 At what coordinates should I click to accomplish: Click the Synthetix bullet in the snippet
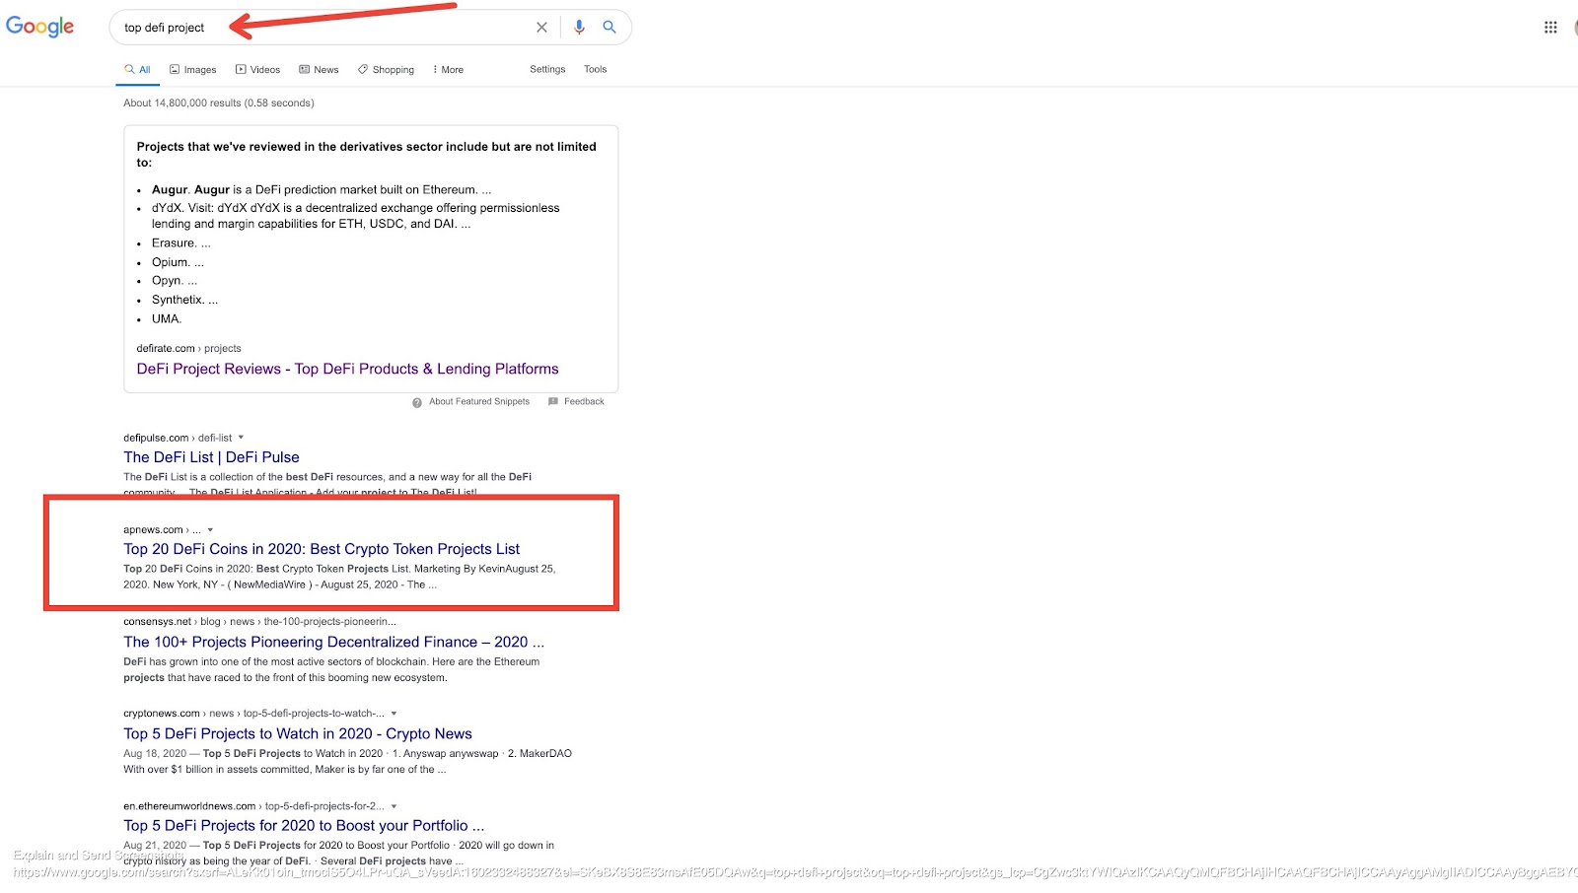[x=184, y=300]
